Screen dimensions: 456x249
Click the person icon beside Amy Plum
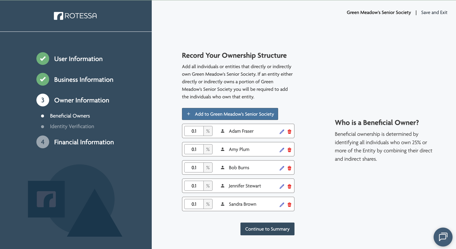click(x=222, y=149)
